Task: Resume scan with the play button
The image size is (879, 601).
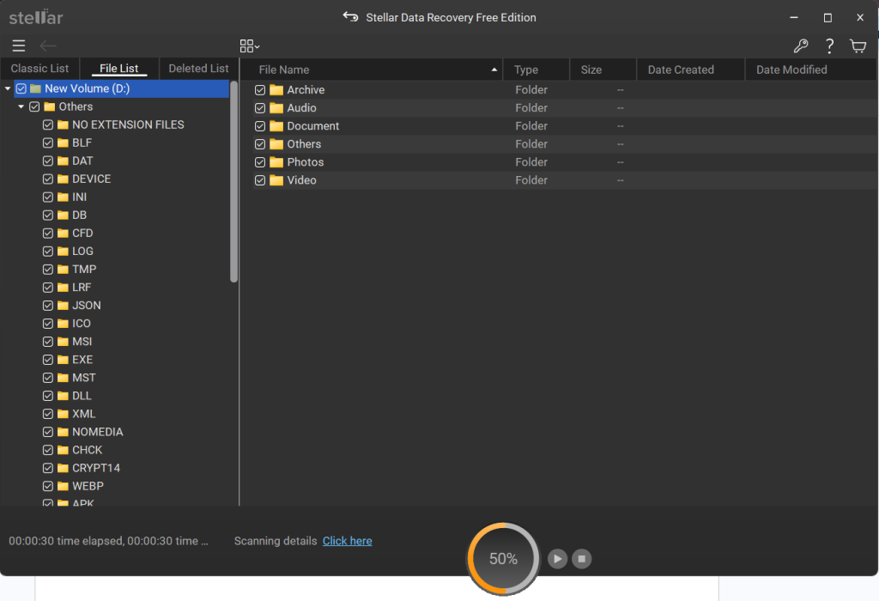Action: click(557, 558)
